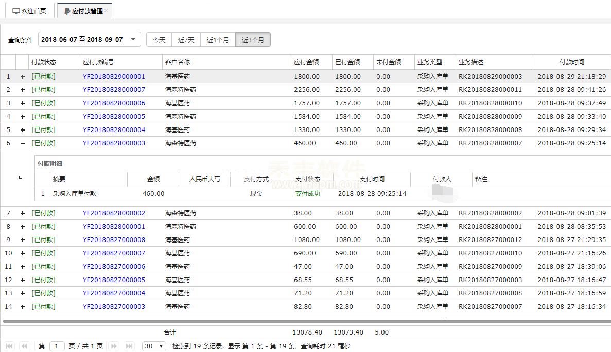Expand row 14 with plus icon
The image size is (611, 352).
tap(22, 307)
